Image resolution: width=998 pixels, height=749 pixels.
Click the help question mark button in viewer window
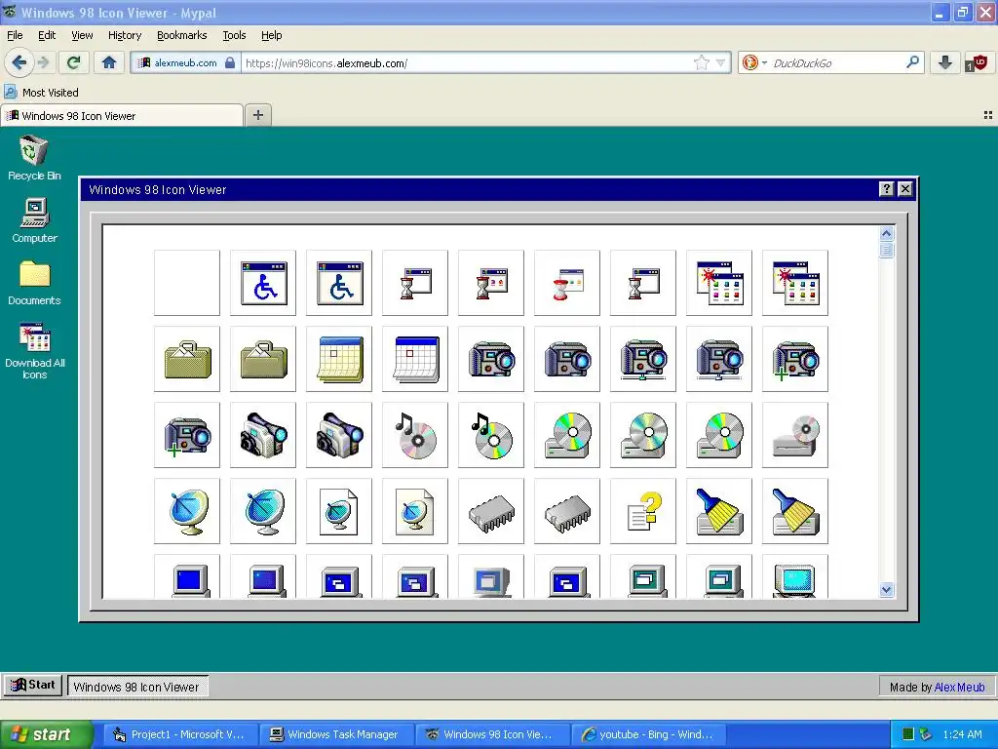pos(886,188)
